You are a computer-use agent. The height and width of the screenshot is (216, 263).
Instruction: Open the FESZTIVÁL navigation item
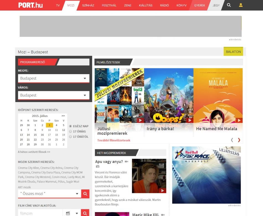109,5
